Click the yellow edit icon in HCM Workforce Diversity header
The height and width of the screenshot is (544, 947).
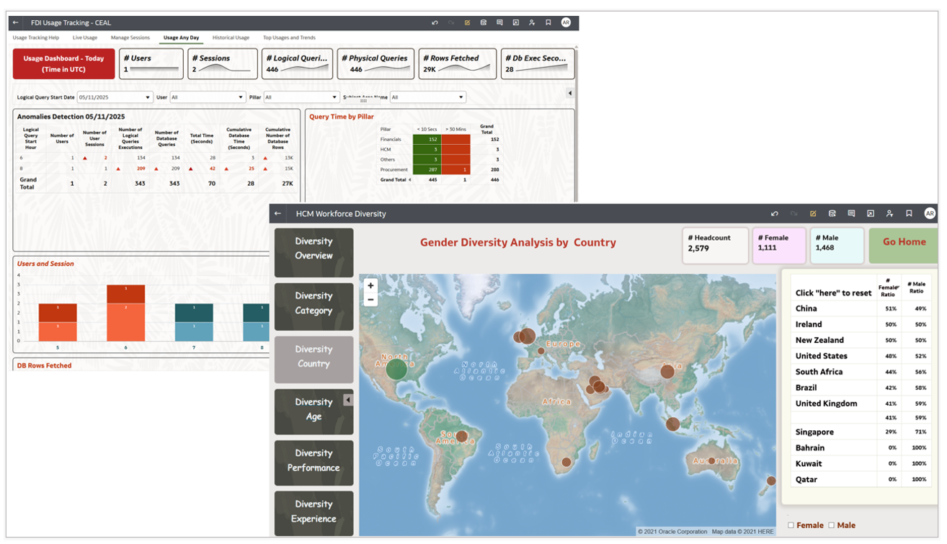813,214
